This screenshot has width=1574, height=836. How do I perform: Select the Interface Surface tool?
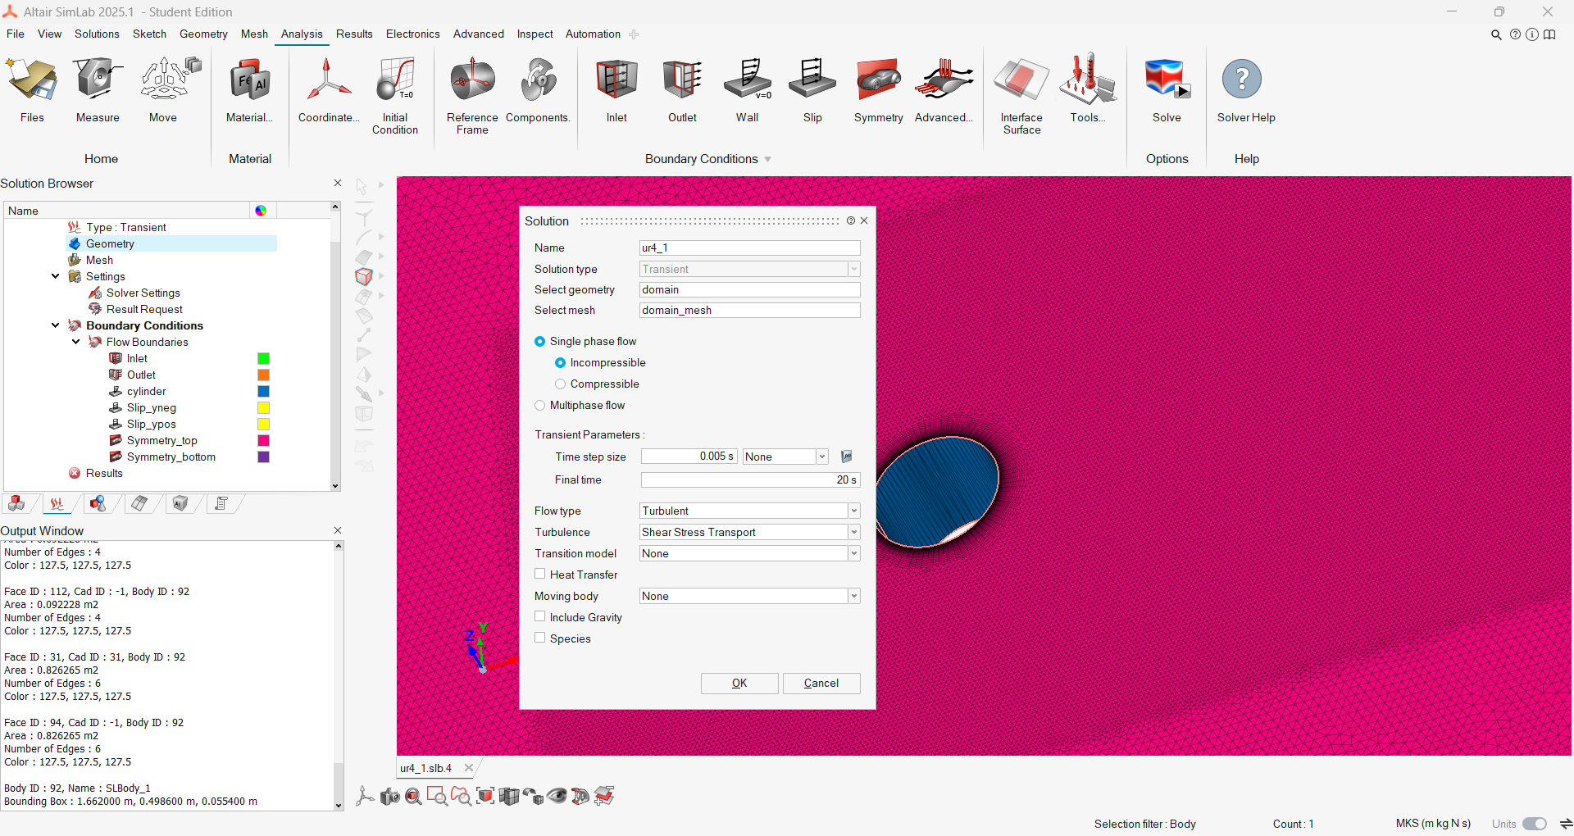pyautogui.click(x=1021, y=95)
